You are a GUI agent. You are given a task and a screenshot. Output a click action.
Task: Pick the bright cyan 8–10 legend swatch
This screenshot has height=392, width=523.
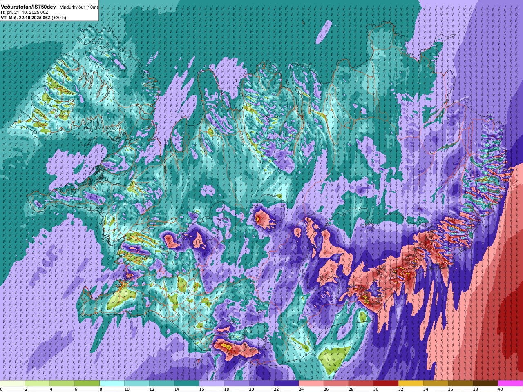tap(112, 383)
